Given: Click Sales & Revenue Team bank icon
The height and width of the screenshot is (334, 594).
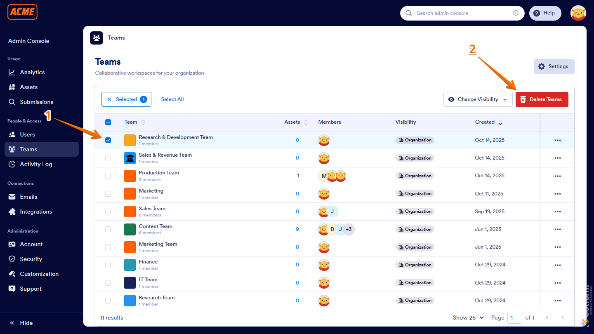Looking at the screenshot, I should pyautogui.click(x=130, y=158).
